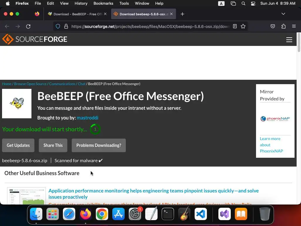Launch Safari from the Dock
Image resolution: width=301 pixels, height=226 pixels.
(69, 214)
